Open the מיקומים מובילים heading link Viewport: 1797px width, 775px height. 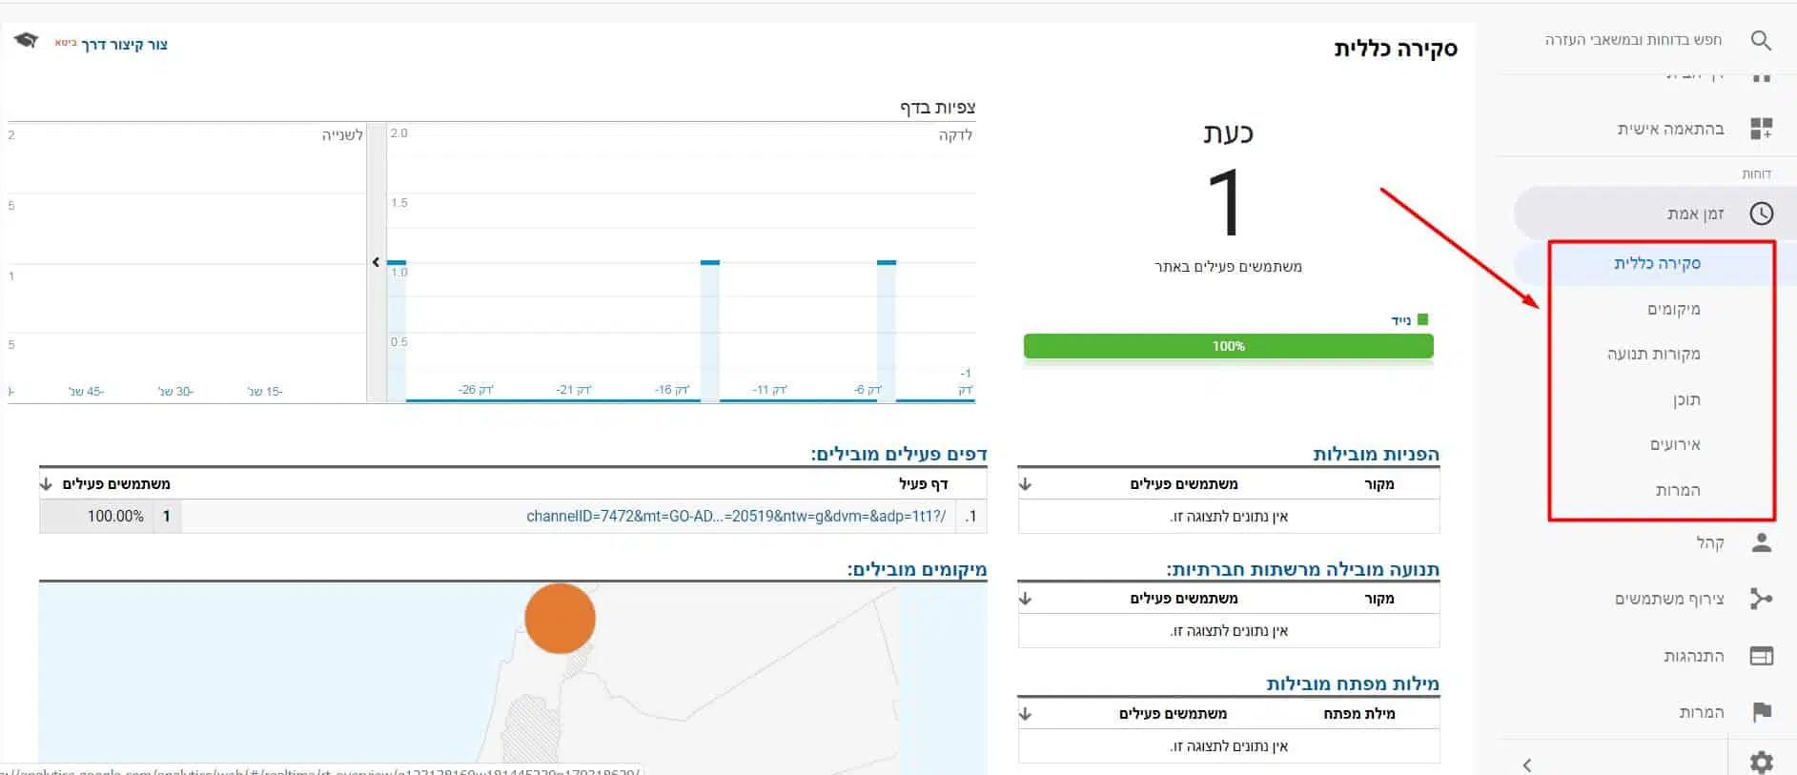[916, 569]
